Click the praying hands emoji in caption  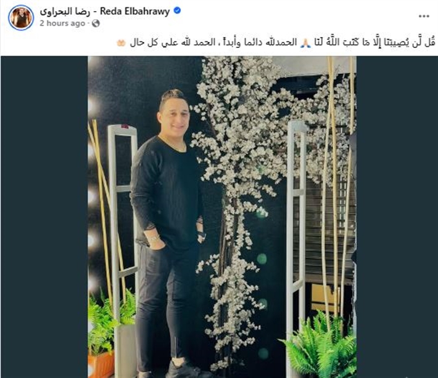pos(305,43)
